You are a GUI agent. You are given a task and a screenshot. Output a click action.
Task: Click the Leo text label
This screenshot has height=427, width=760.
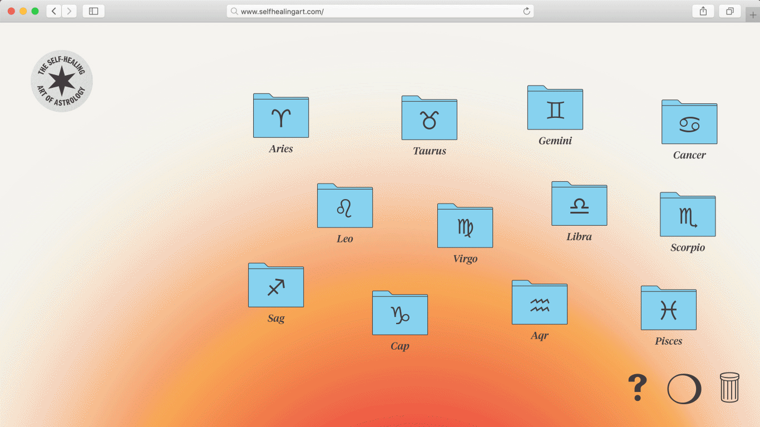click(345, 239)
